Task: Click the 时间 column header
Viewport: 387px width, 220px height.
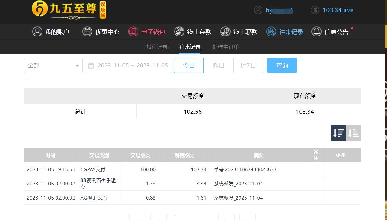Action: pyautogui.click(x=50, y=155)
